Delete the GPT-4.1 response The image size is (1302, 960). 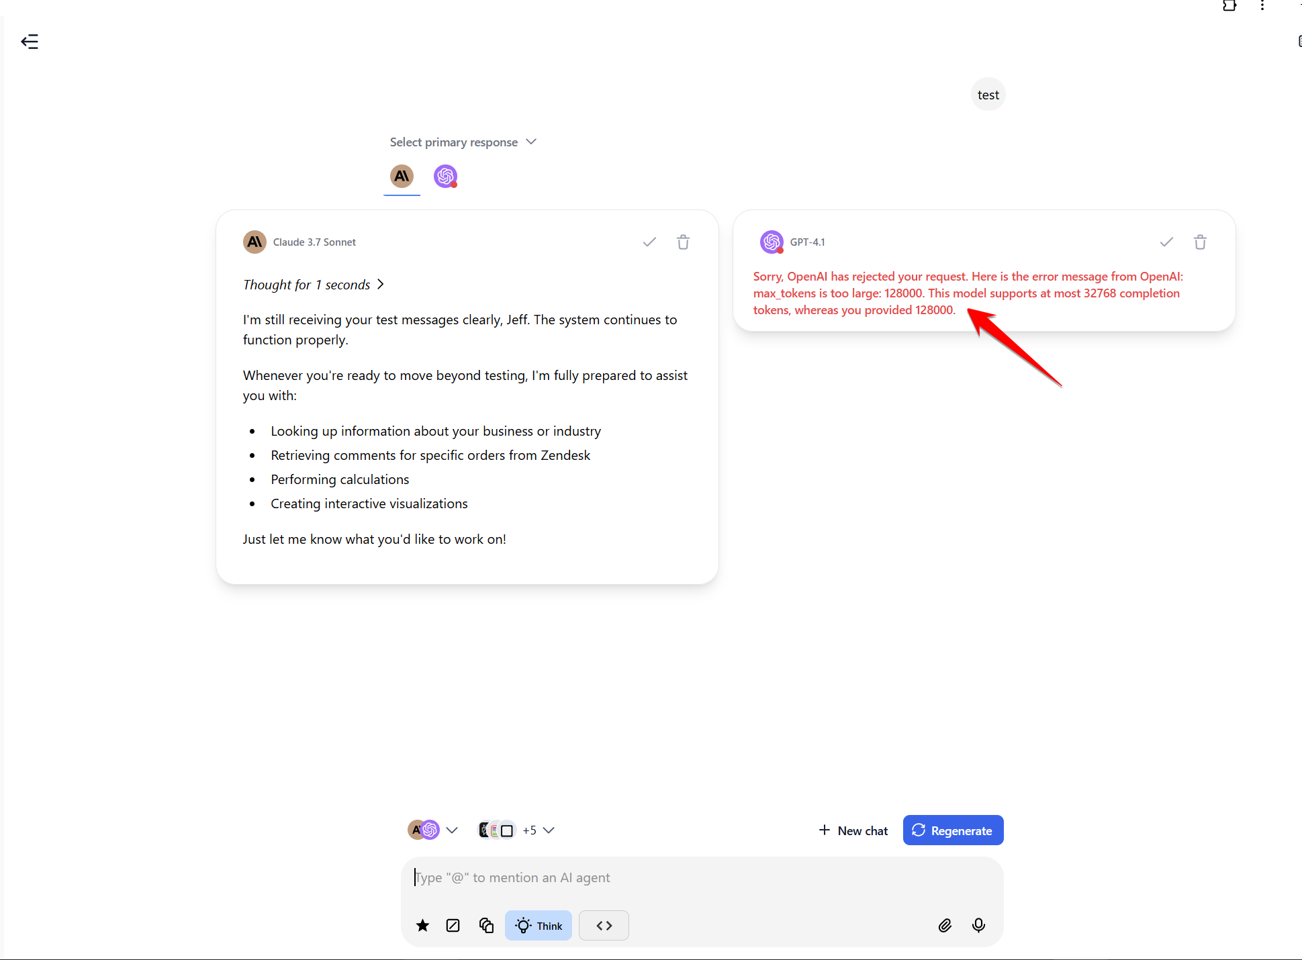pos(1200,242)
